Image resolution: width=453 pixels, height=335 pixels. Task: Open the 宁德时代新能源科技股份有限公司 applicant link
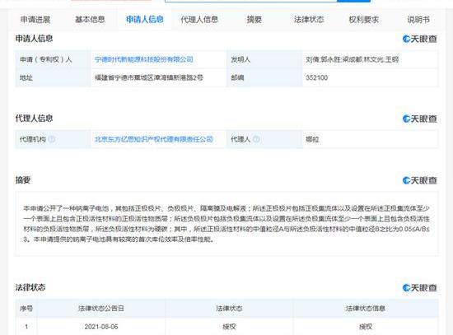[144, 59]
